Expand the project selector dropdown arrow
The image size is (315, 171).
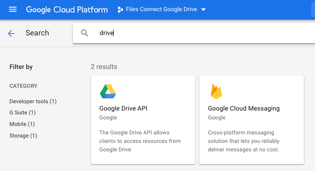[x=204, y=10]
